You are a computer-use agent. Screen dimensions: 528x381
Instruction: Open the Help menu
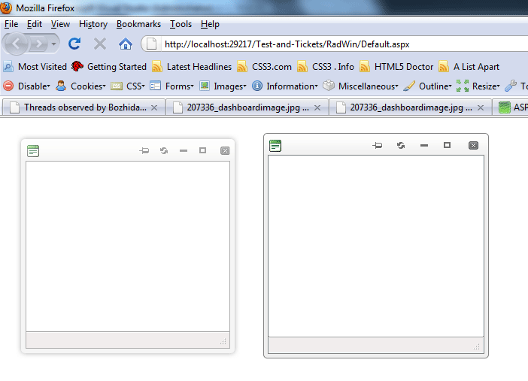210,24
